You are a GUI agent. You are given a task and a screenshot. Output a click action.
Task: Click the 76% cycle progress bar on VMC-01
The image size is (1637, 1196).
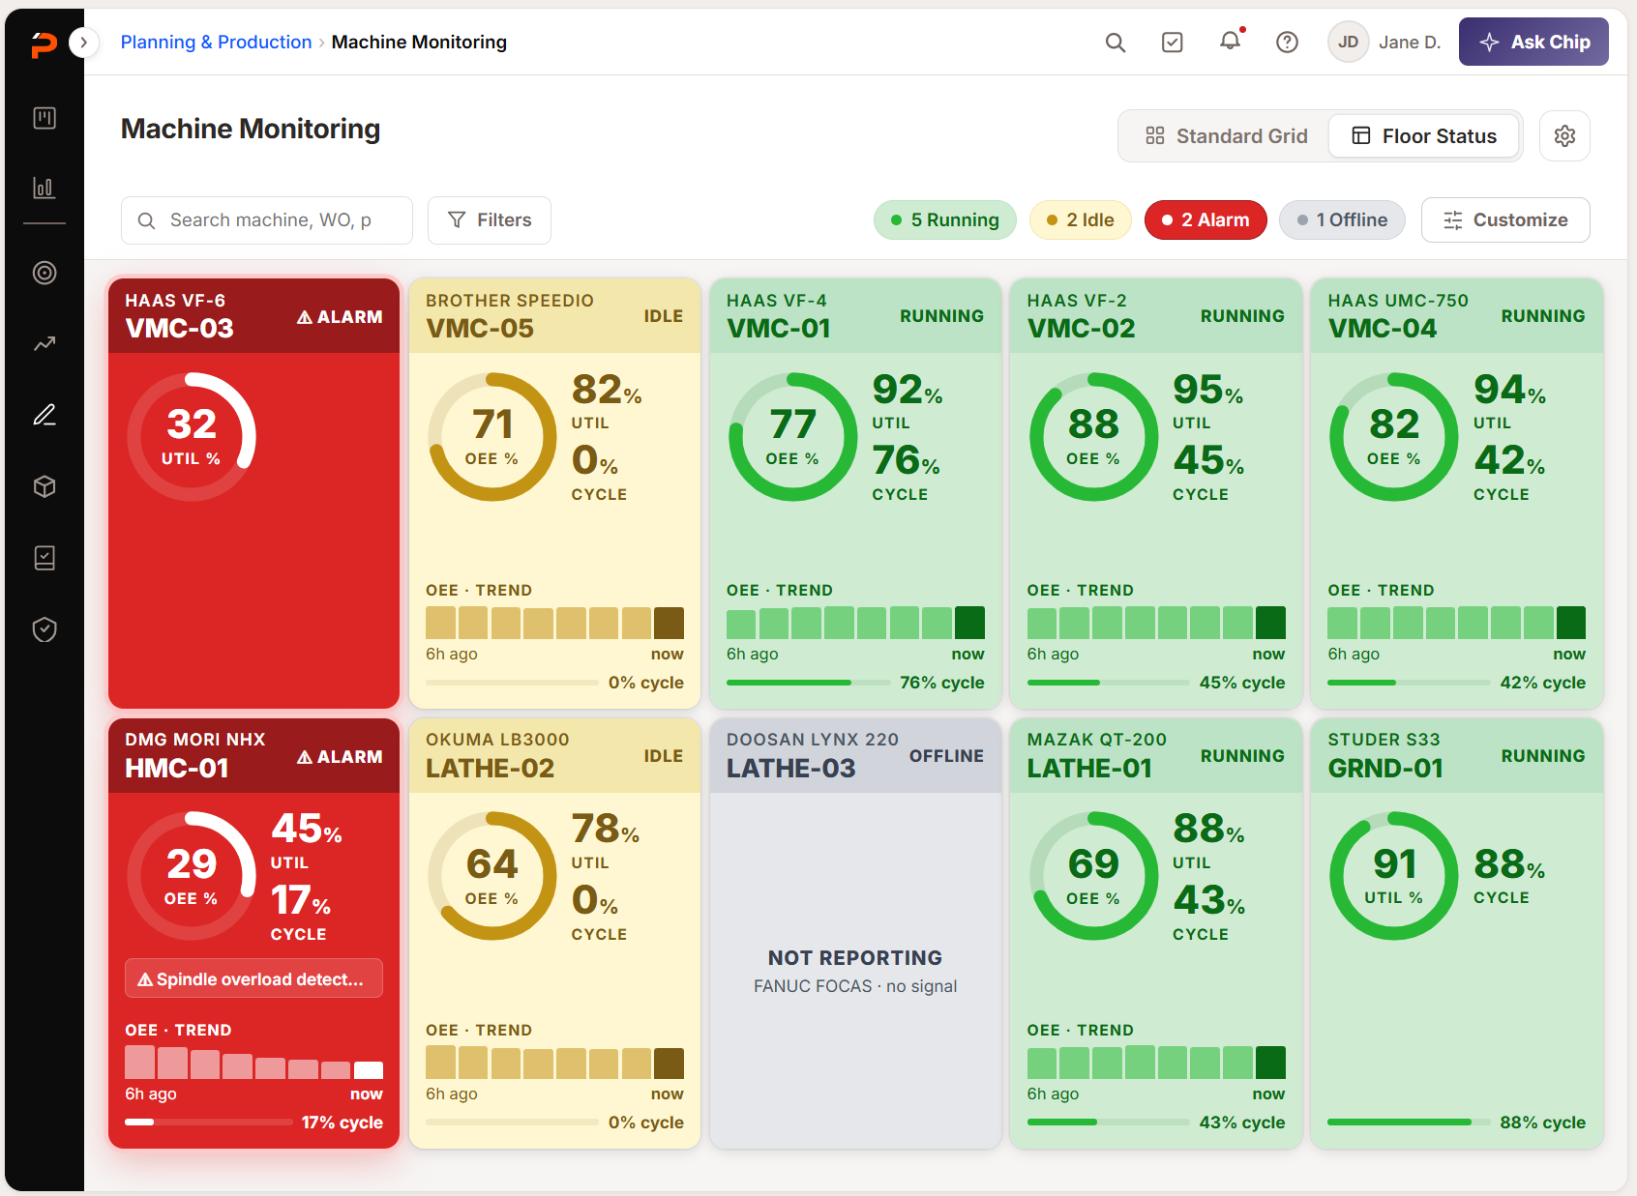[x=809, y=683]
